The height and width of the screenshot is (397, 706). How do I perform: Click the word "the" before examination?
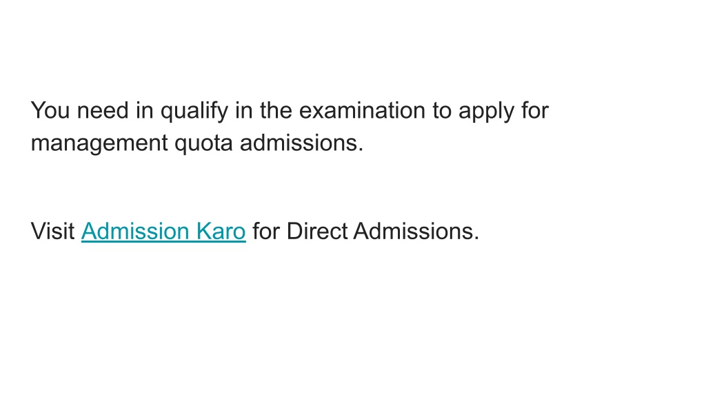point(276,110)
